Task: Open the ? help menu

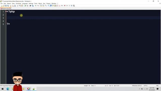Action: click(x=58, y=4)
